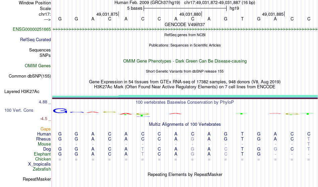
Task: Click 100 vertebrates Basewise Conservation by PhyloP title
Action: pyautogui.click(x=185, y=102)
